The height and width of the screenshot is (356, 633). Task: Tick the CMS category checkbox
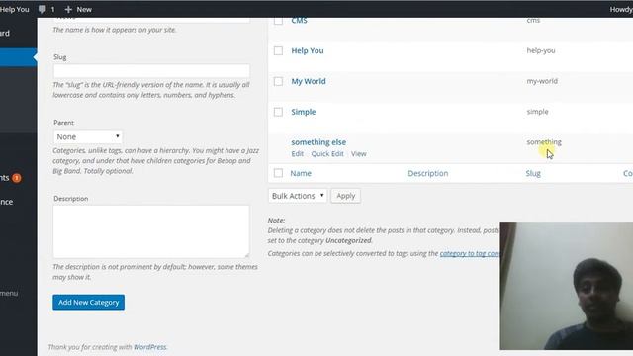click(x=278, y=20)
